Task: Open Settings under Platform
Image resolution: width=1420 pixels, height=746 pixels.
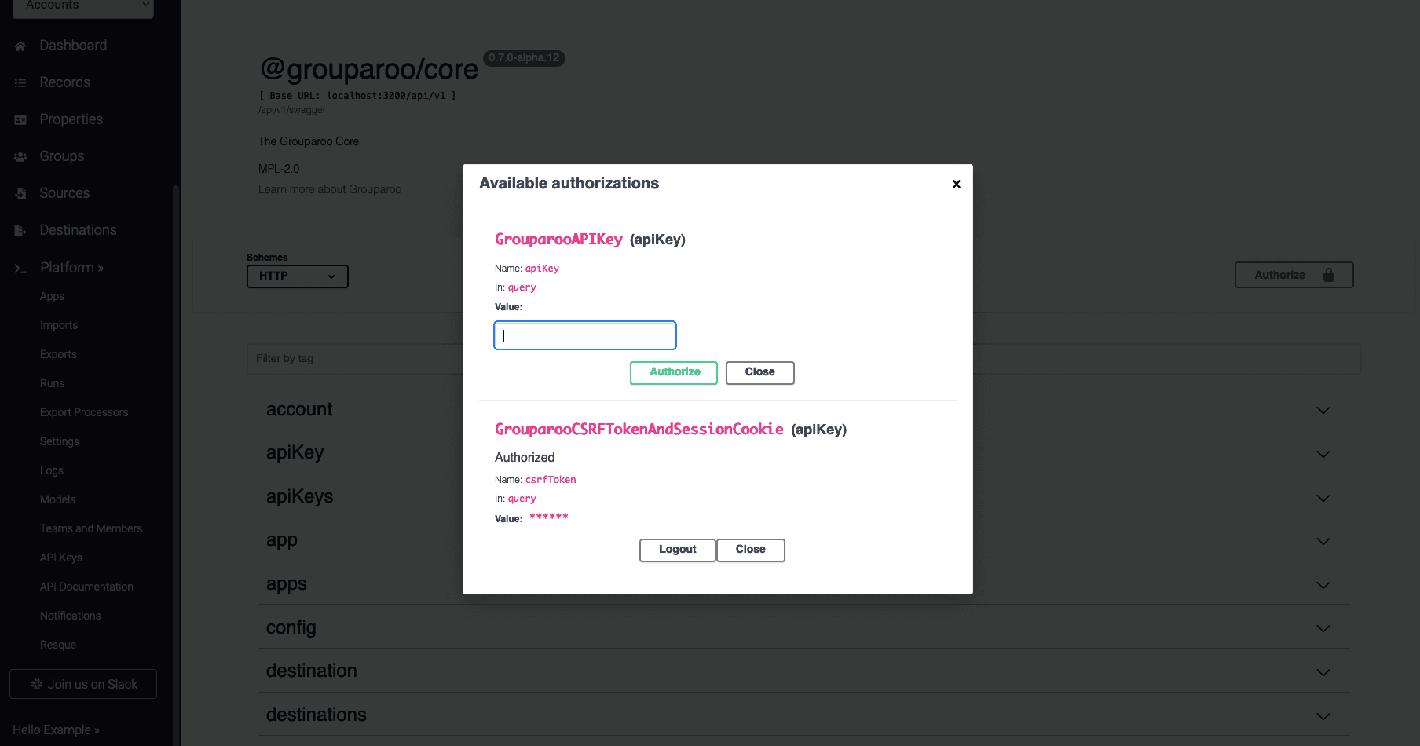Action: pos(60,441)
